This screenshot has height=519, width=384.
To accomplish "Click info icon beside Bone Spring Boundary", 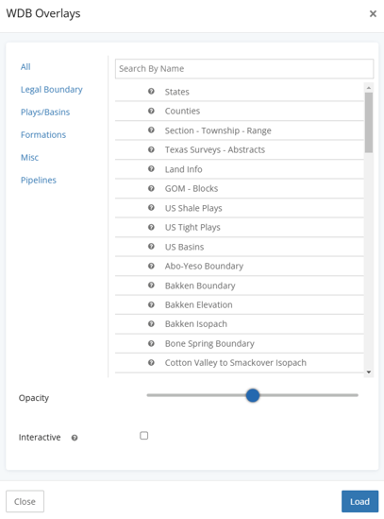I will point(151,343).
